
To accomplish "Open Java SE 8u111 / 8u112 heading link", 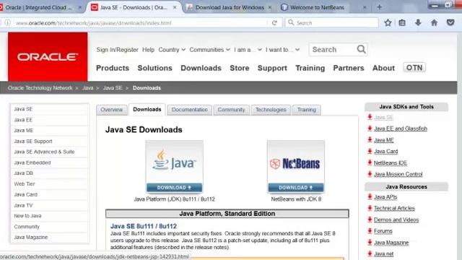I will (x=144, y=226).
